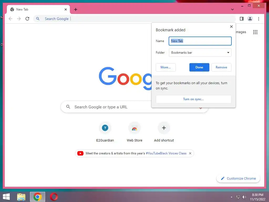Click Chrome icon in taskbar
Image resolution: width=269 pixels, height=202 pixels.
38,197
